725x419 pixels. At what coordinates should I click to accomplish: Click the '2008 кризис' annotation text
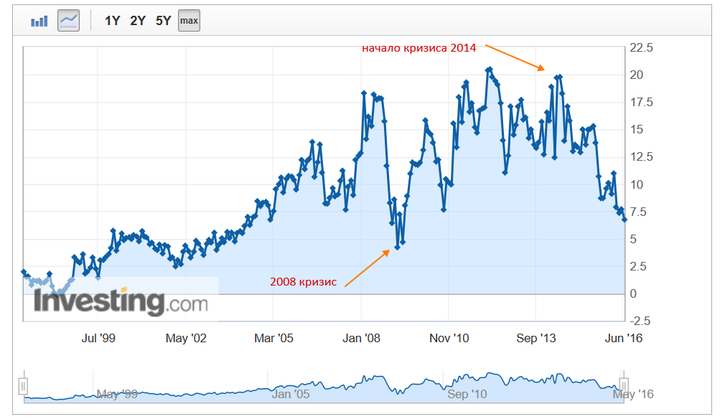pyautogui.click(x=304, y=282)
